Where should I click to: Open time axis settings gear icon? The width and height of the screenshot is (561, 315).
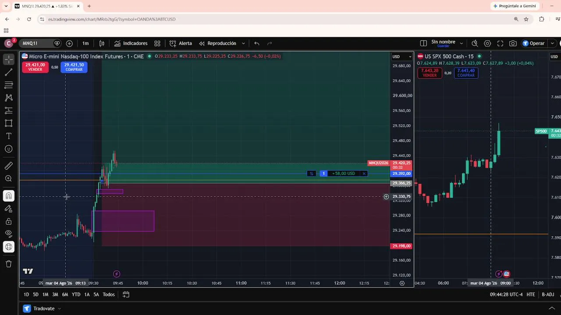402,283
